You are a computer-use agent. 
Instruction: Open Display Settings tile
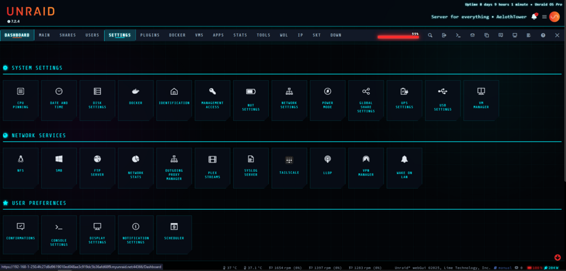tap(97, 235)
